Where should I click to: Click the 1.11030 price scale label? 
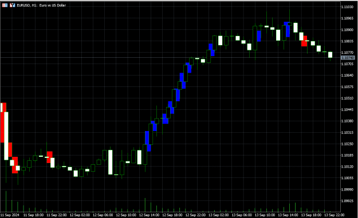(x=347, y=7)
